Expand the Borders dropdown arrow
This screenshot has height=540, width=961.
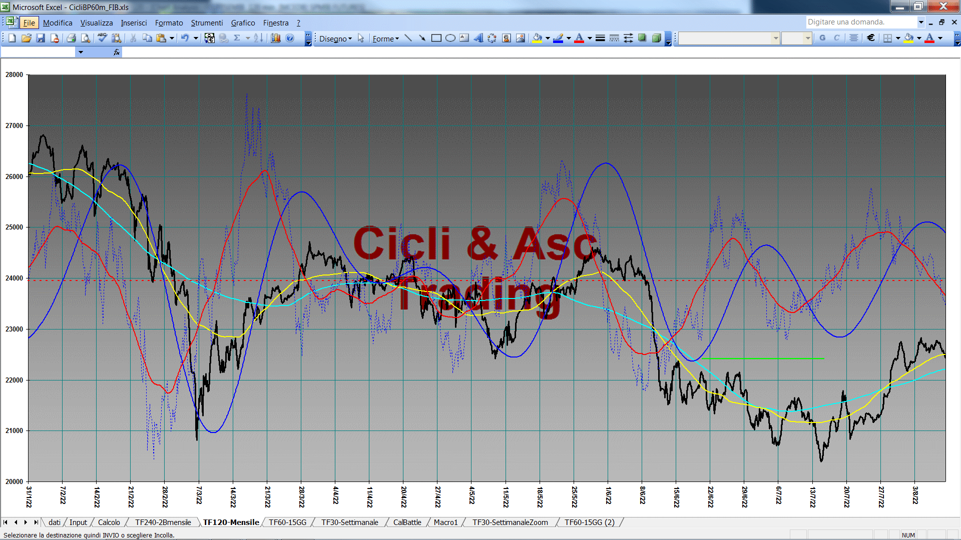pos(898,38)
